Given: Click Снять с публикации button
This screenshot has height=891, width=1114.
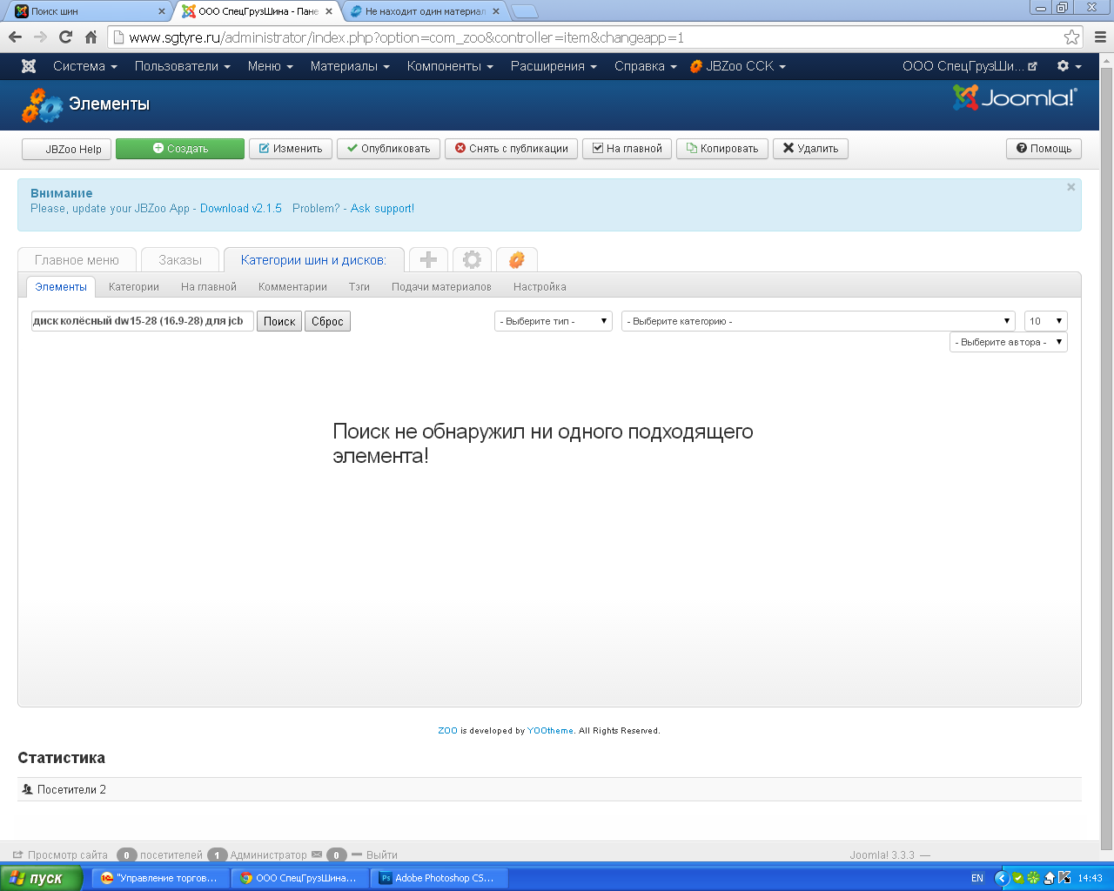Looking at the screenshot, I should pyautogui.click(x=511, y=149).
